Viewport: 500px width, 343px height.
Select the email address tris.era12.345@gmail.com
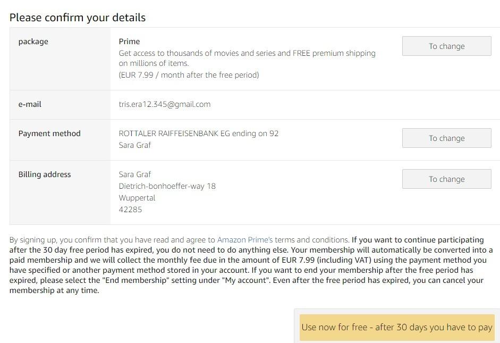click(165, 104)
